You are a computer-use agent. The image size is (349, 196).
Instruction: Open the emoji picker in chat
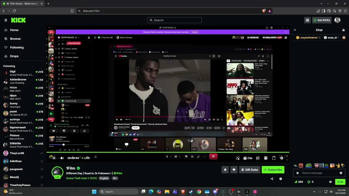pyautogui.click(x=341, y=173)
